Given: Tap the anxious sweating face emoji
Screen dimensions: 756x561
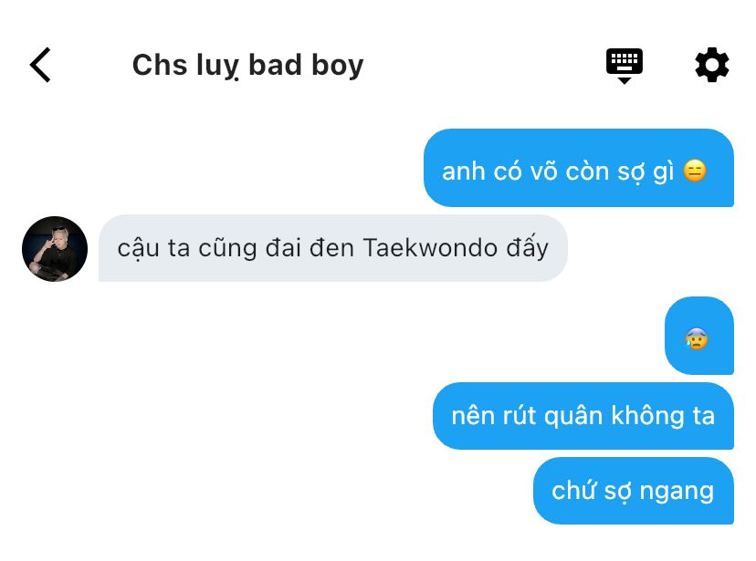Looking at the screenshot, I should [x=697, y=338].
